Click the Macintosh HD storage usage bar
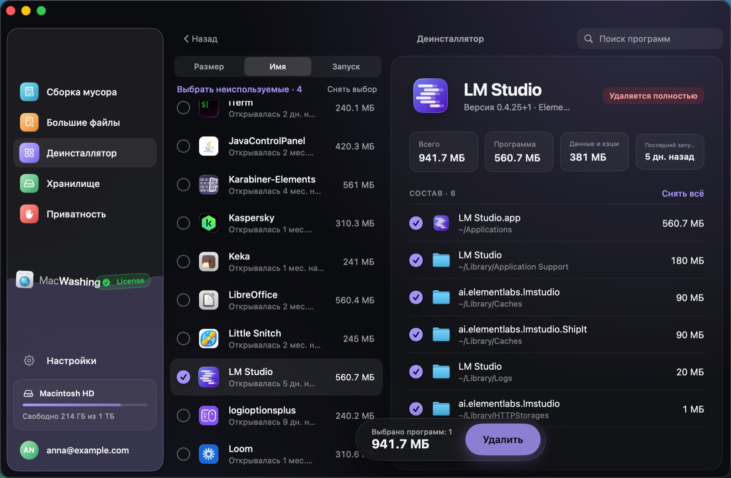731x478 pixels. (85, 405)
